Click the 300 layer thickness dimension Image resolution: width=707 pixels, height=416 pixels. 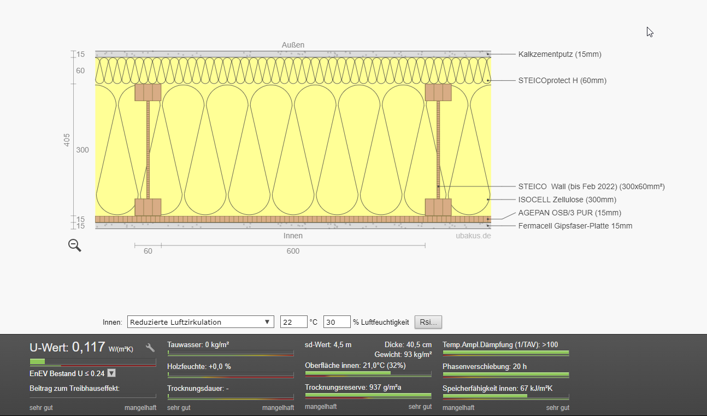(x=83, y=150)
